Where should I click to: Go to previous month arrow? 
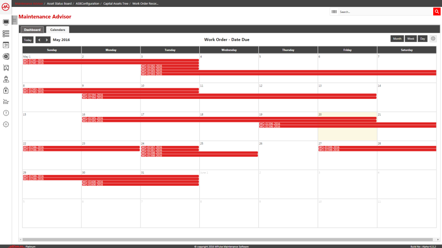tap(39, 40)
